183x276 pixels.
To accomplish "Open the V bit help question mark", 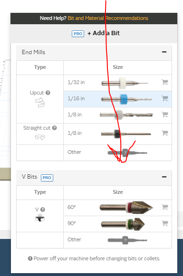I will [43, 209].
